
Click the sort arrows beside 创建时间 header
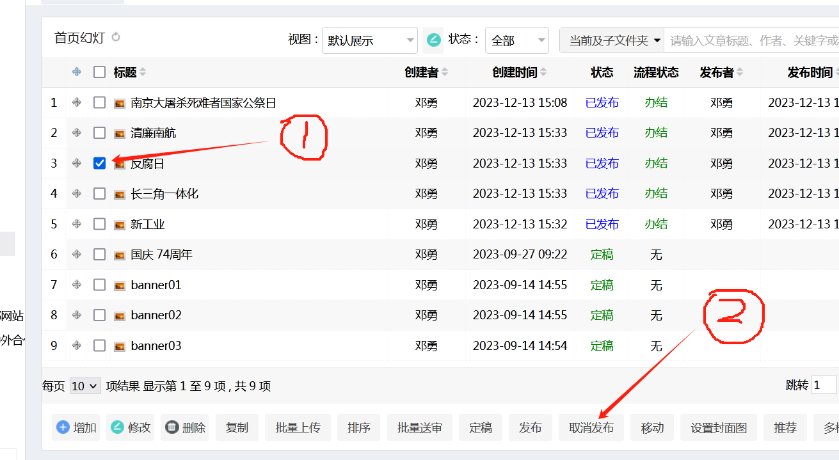pyautogui.click(x=543, y=72)
